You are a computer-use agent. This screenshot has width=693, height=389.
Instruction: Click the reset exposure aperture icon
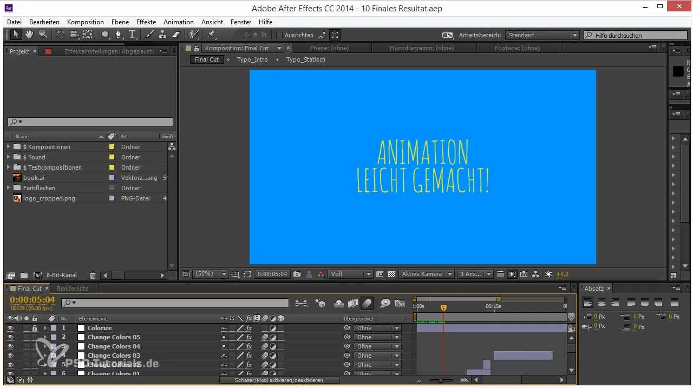coord(548,274)
